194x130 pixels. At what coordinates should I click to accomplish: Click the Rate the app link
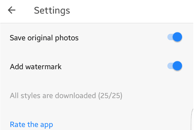(31, 125)
